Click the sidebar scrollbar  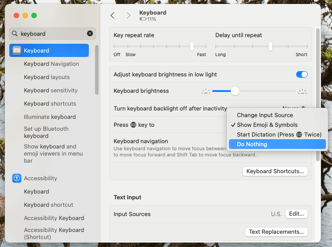[97, 70]
